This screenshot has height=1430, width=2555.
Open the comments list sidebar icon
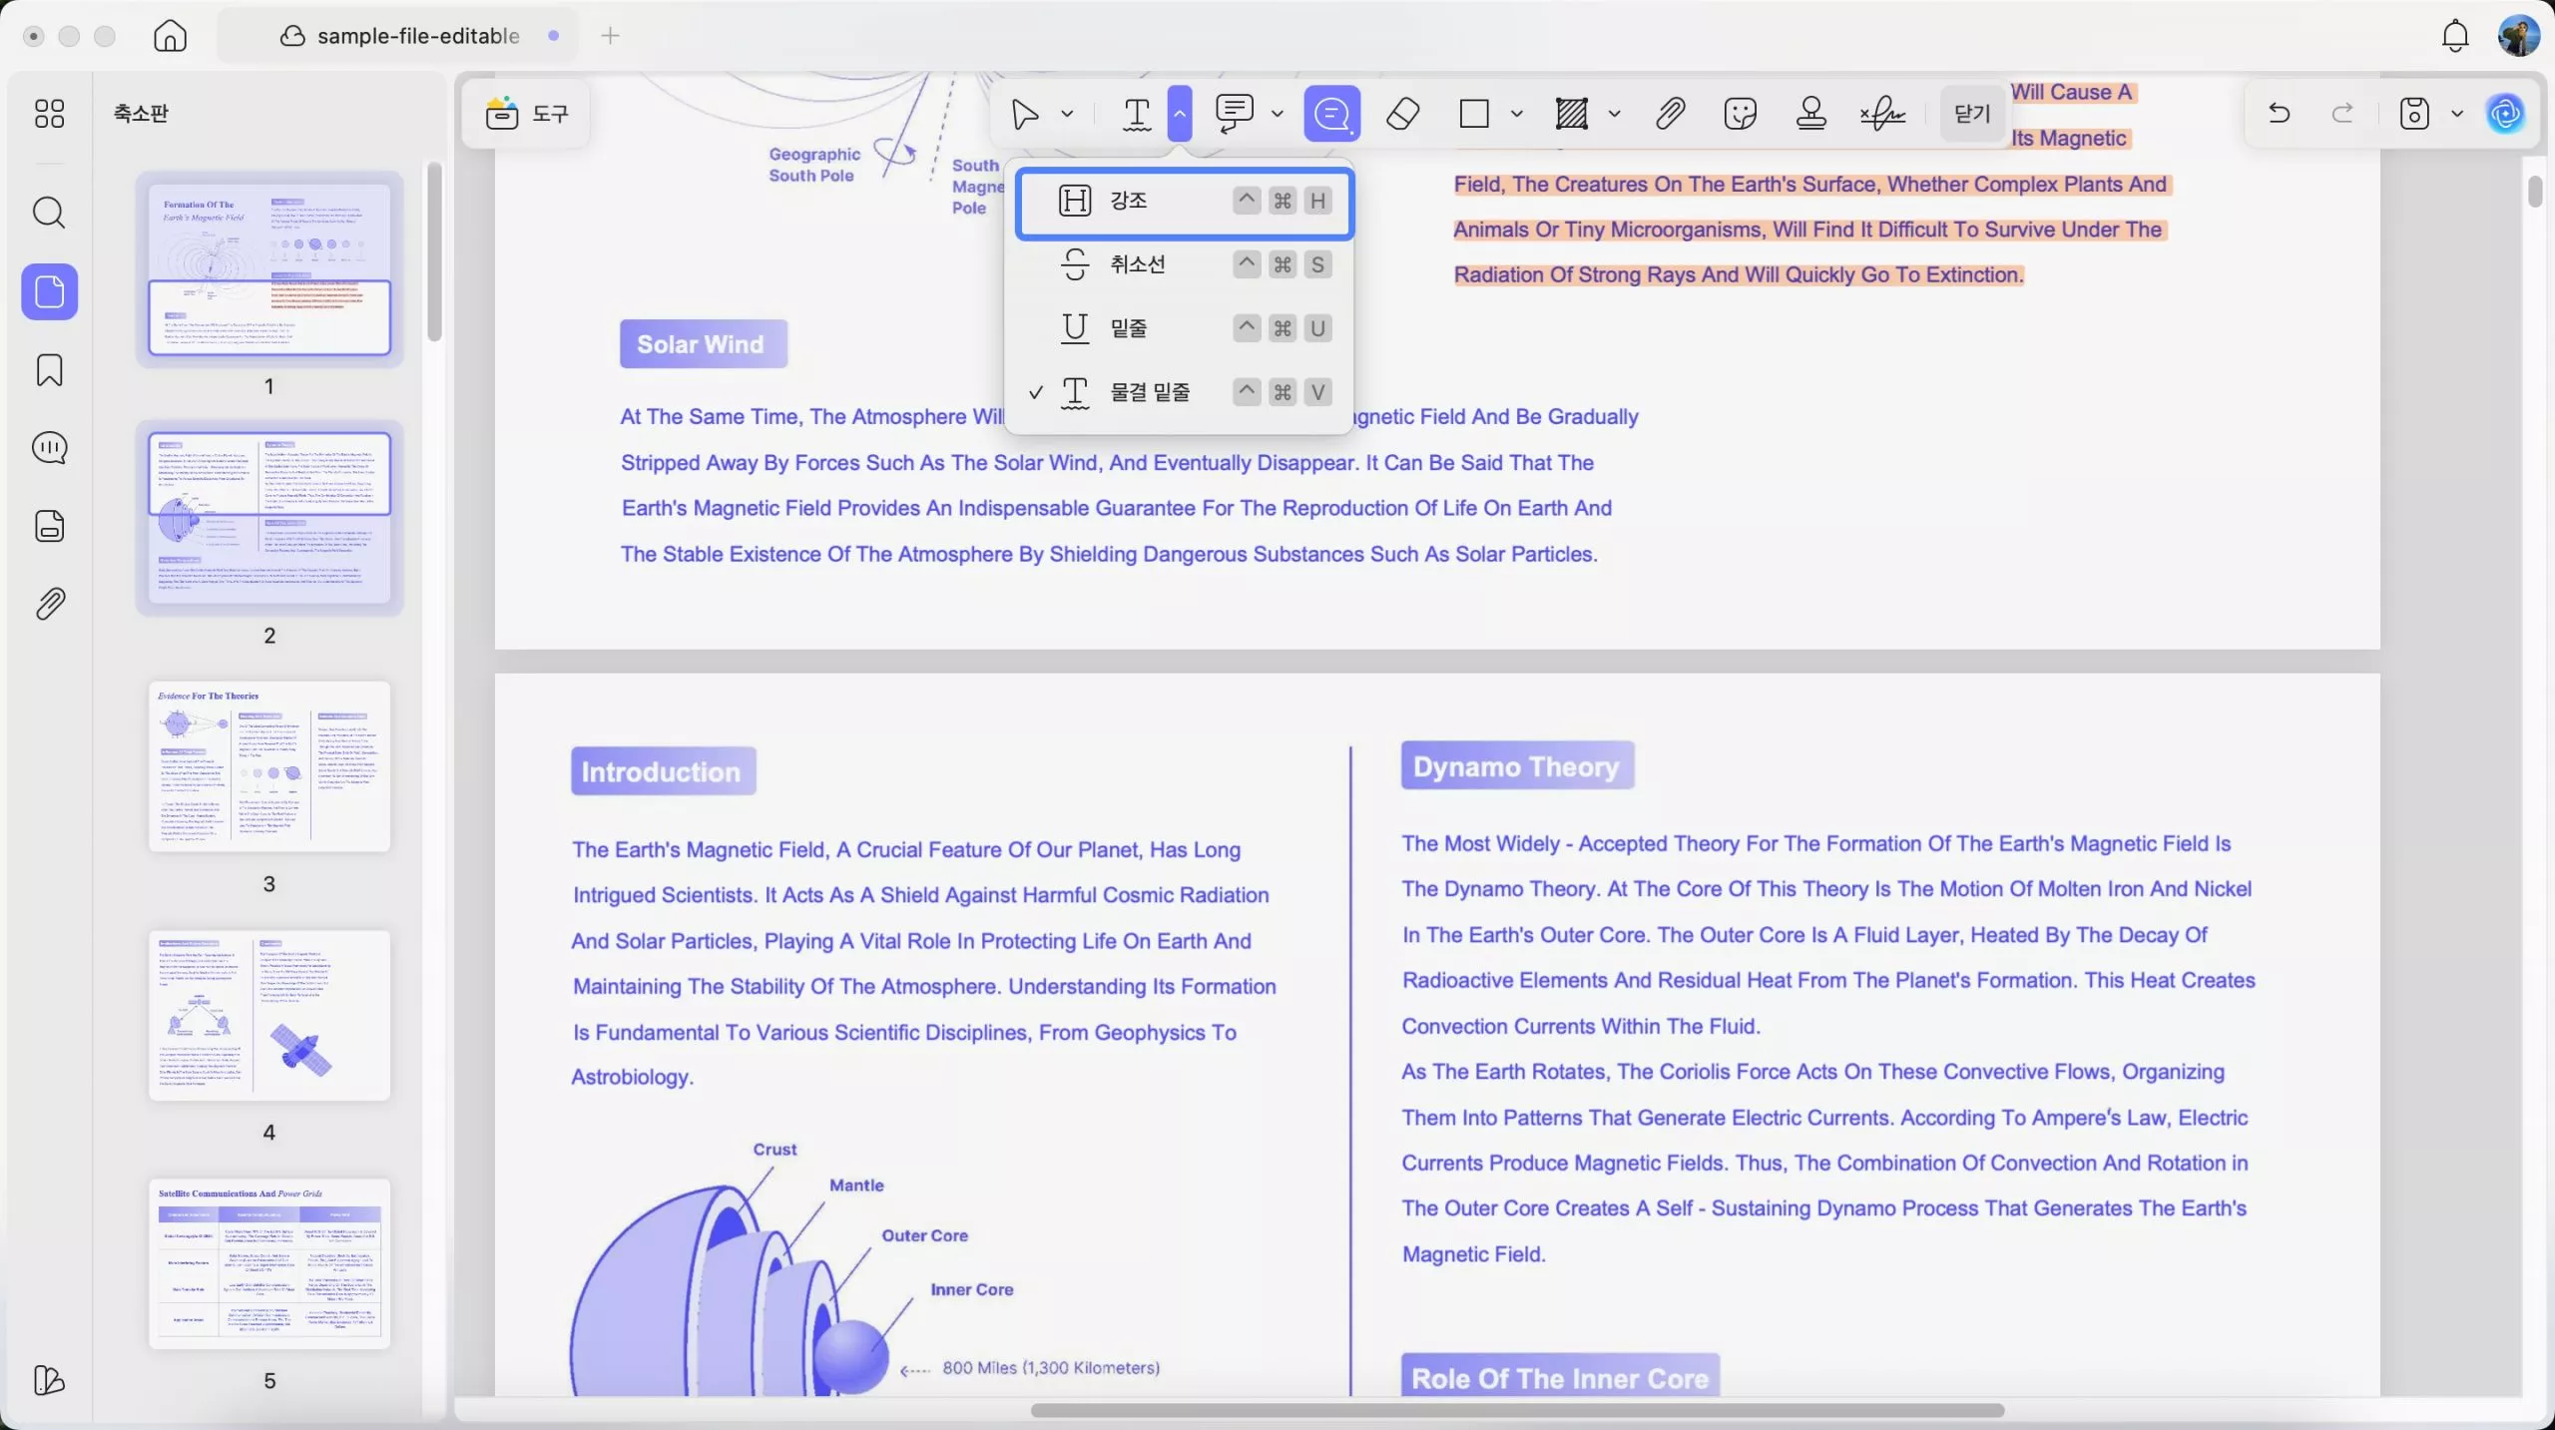point(49,448)
